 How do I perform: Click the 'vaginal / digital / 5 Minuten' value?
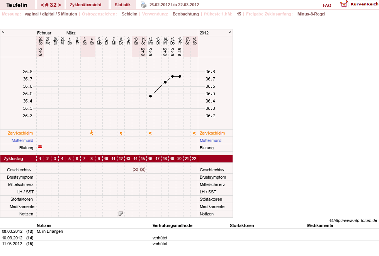[51, 14]
